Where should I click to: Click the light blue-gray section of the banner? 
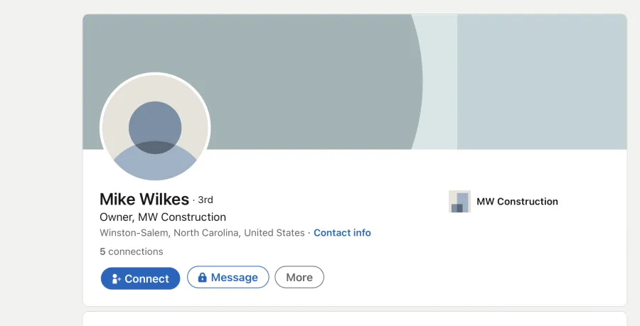pyautogui.click(x=542, y=82)
